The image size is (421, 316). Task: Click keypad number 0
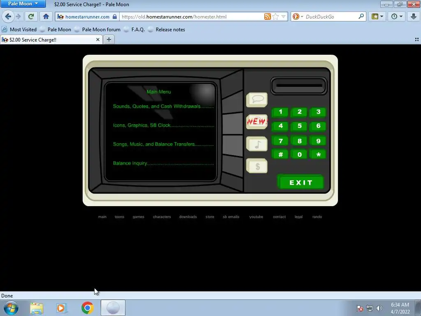pyautogui.click(x=299, y=155)
